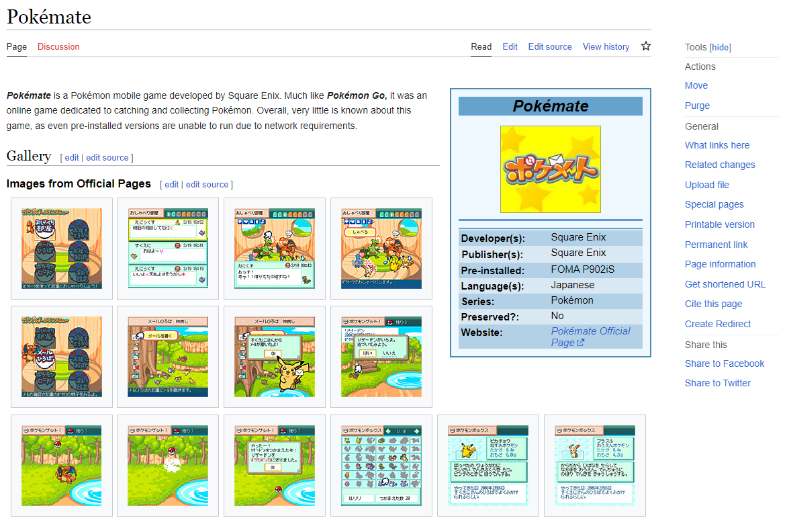Screen dimensions: 789x520
Task: Open Printable version link
Action: (x=720, y=225)
